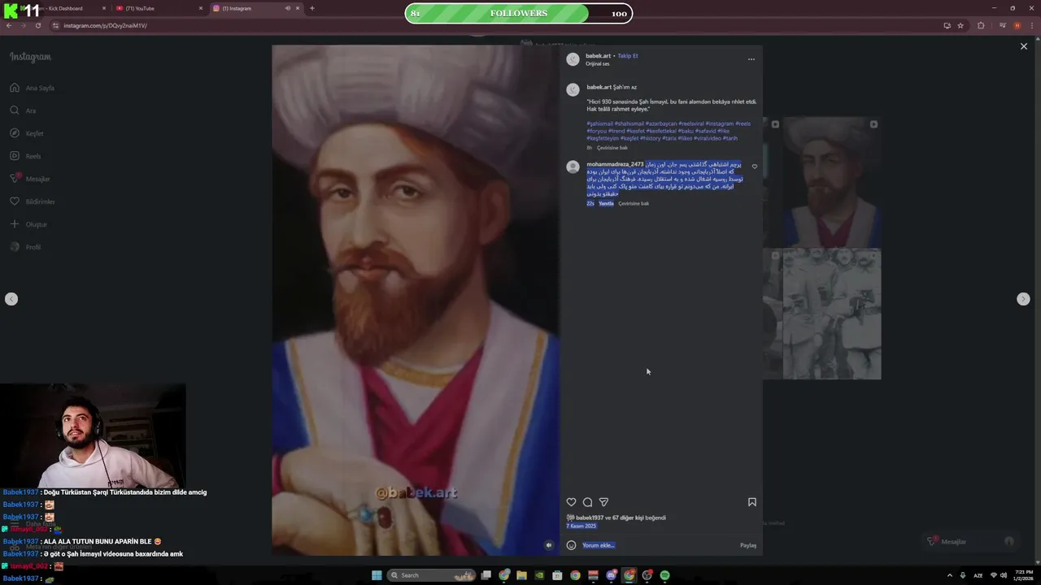Open the Reels section in sidebar

[x=25, y=156]
